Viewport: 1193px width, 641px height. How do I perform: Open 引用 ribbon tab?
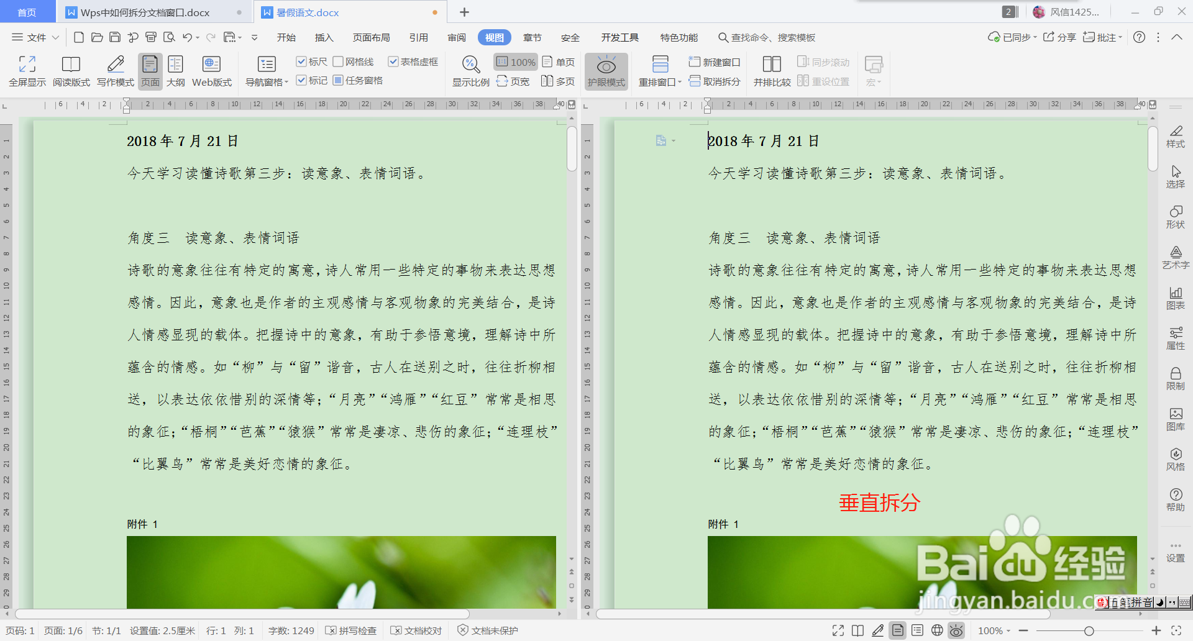tap(419, 37)
